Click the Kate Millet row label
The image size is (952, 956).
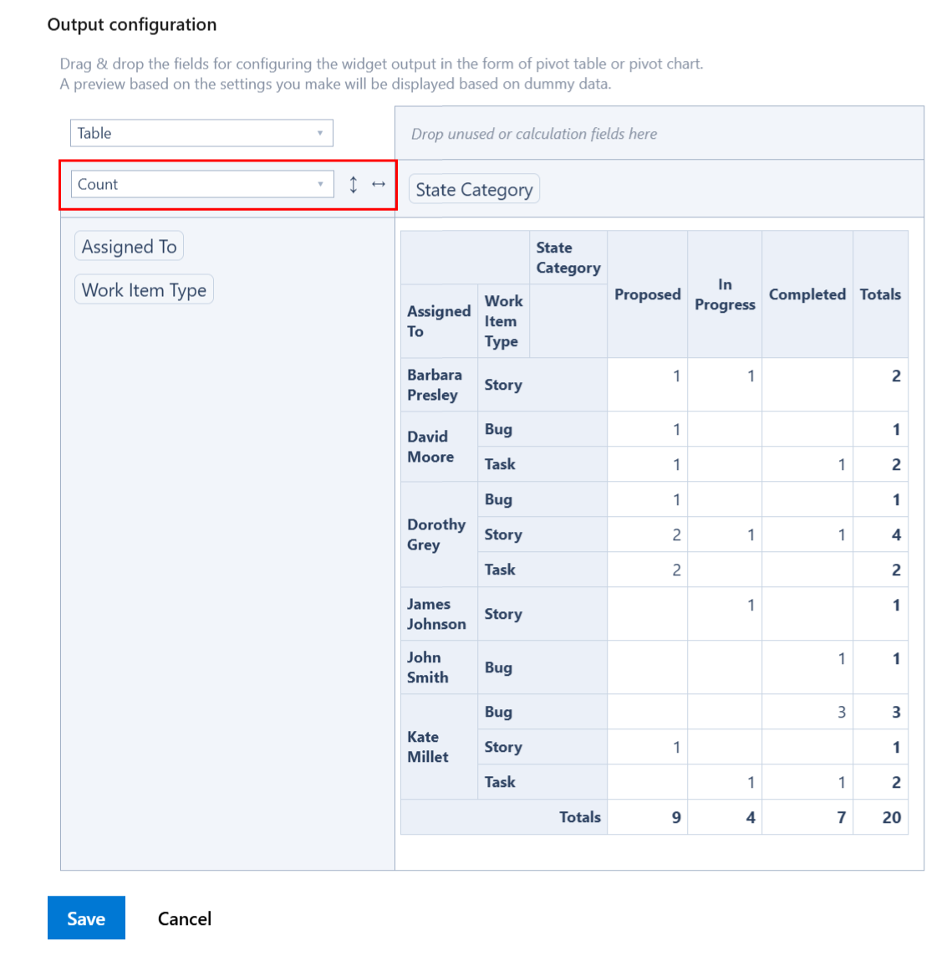pyautogui.click(x=439, y=747)
